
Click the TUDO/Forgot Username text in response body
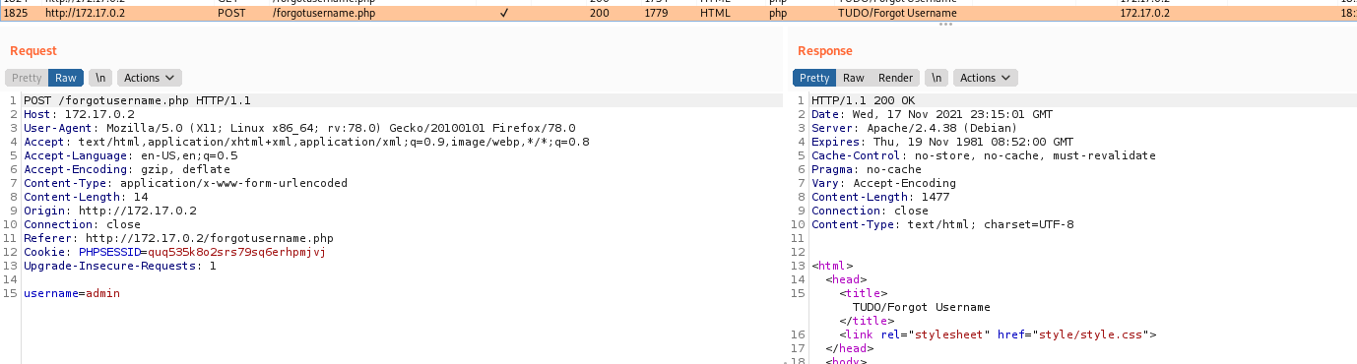point(922,307)
